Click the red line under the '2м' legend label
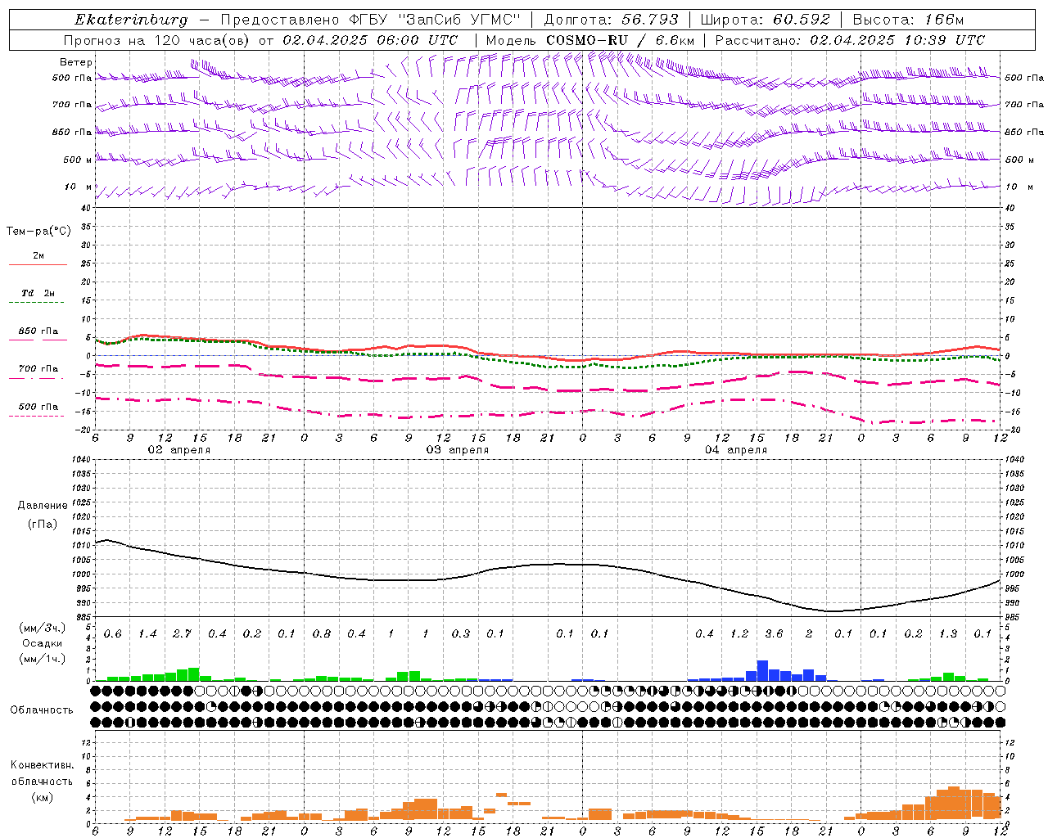 coord(38,264)
